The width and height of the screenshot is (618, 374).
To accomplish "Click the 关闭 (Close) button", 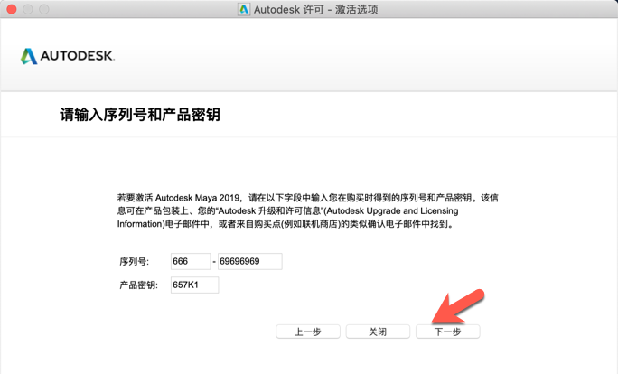I will pos(378,332).
